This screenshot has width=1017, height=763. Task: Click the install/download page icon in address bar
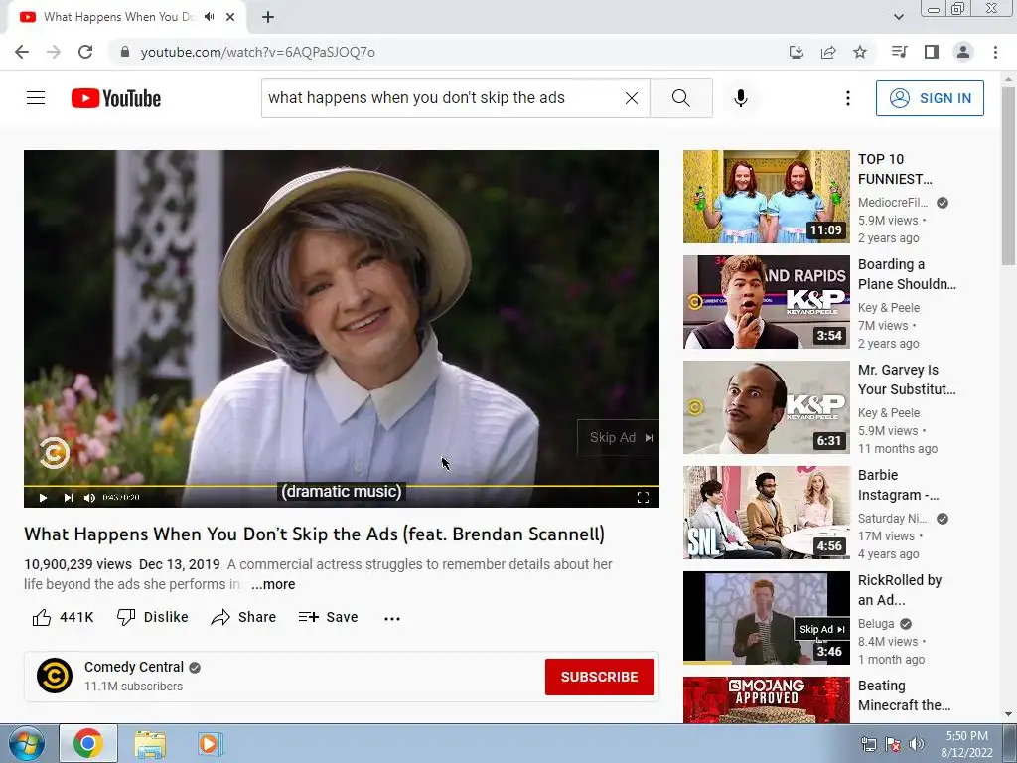click(x=796, y=52)
